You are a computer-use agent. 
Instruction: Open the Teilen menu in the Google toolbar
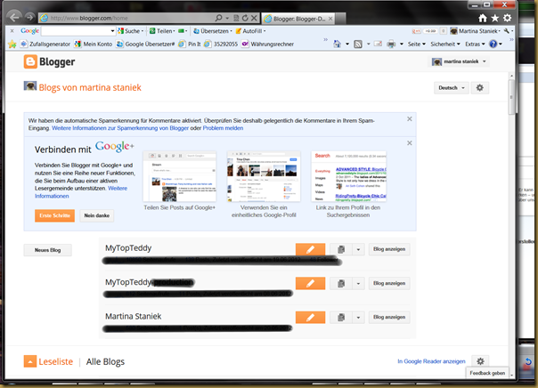[162, 31]
